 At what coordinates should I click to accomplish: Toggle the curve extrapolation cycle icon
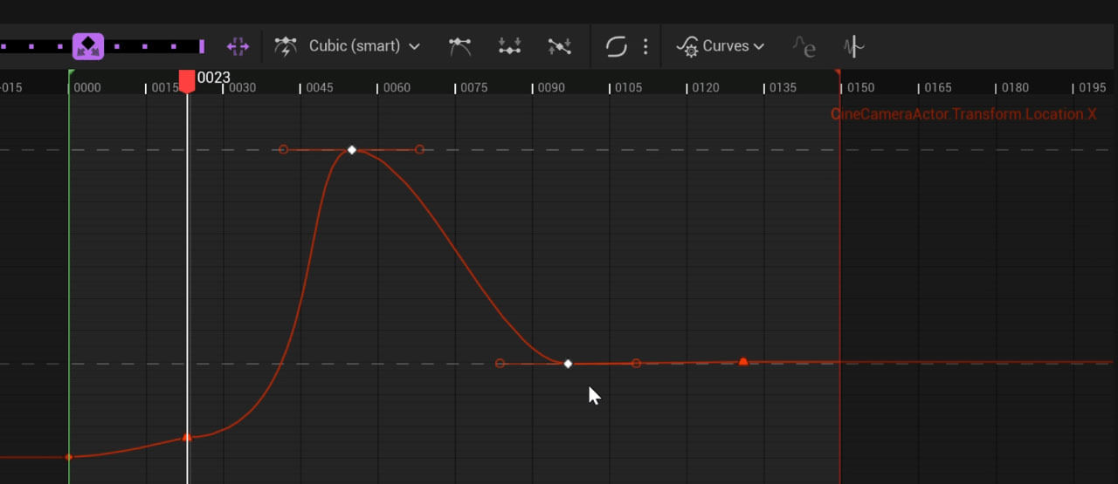point(617,46)
